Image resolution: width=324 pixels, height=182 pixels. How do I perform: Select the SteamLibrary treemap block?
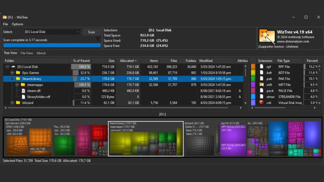[146, 139]
